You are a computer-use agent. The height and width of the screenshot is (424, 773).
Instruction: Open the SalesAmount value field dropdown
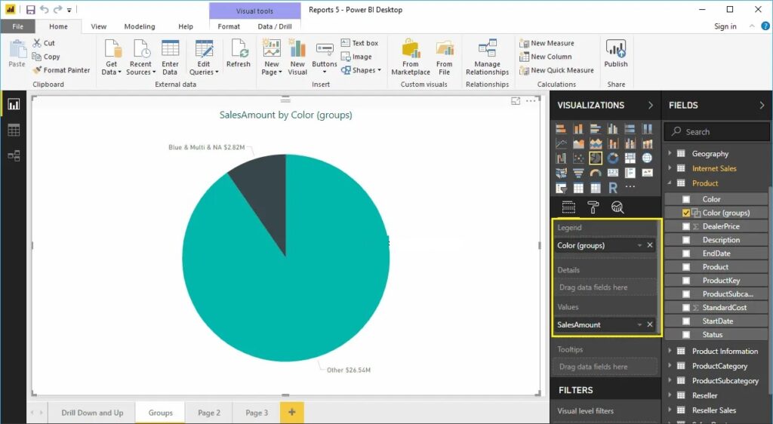point(639,324)
